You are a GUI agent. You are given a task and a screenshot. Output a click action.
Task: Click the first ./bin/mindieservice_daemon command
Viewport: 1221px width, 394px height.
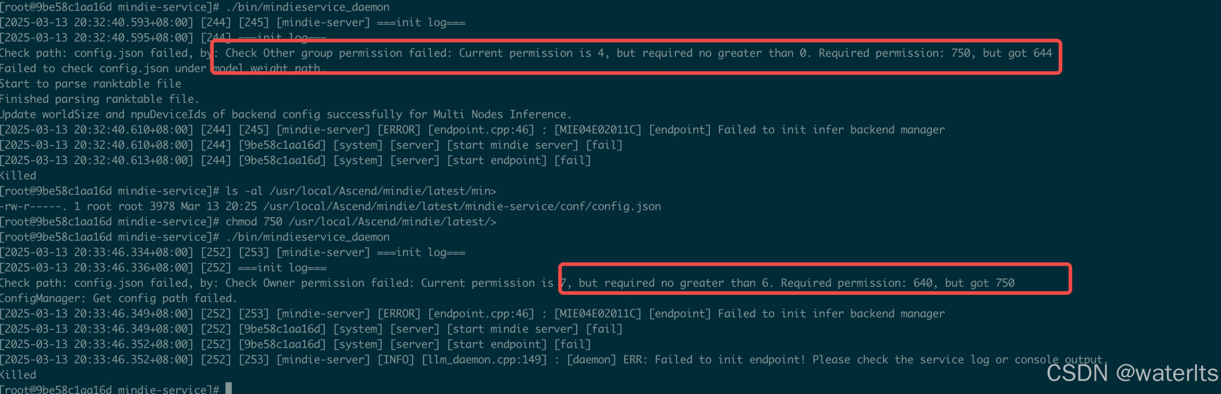pos(308,7)
